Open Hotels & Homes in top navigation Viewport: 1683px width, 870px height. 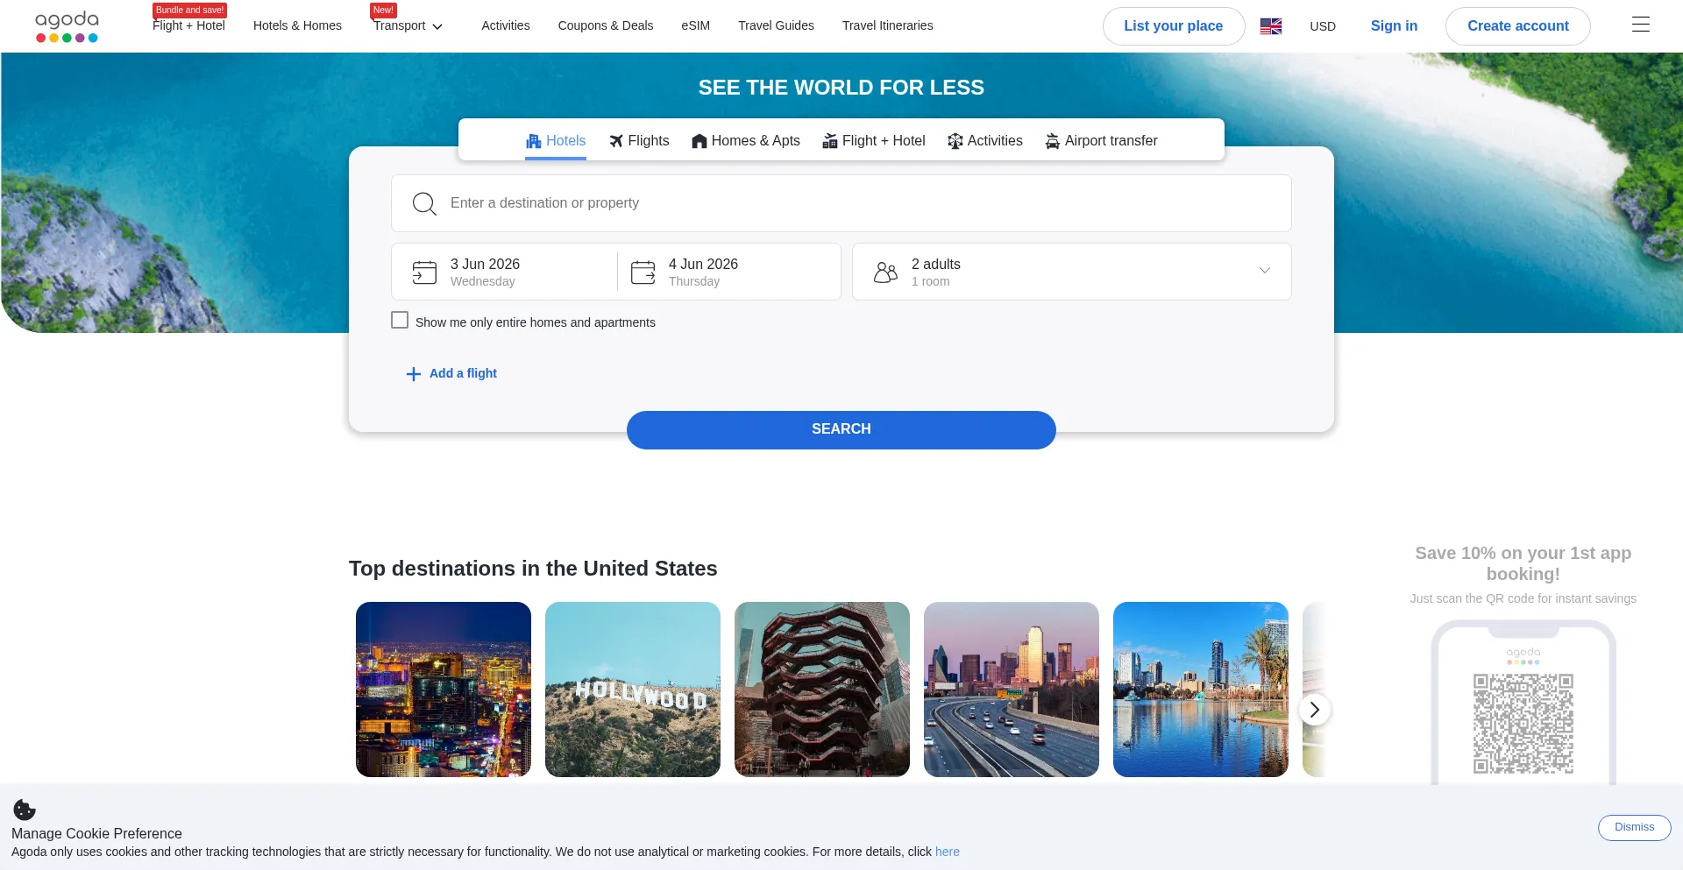[x=297, y=26]
